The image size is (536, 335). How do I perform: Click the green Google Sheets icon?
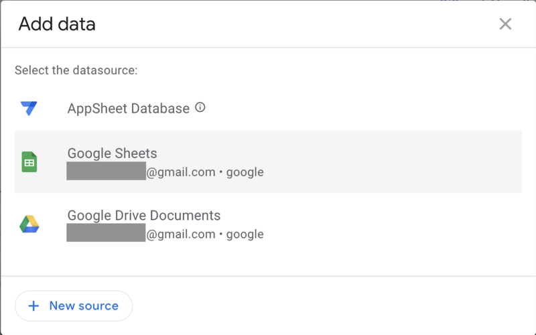tap(29, 161)
